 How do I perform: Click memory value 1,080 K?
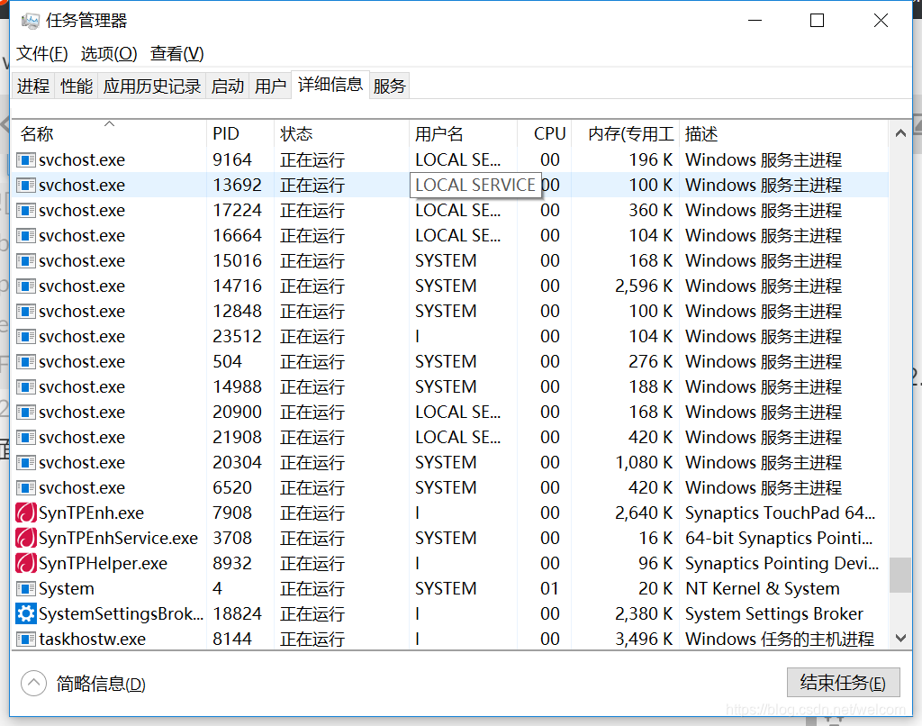644,463
